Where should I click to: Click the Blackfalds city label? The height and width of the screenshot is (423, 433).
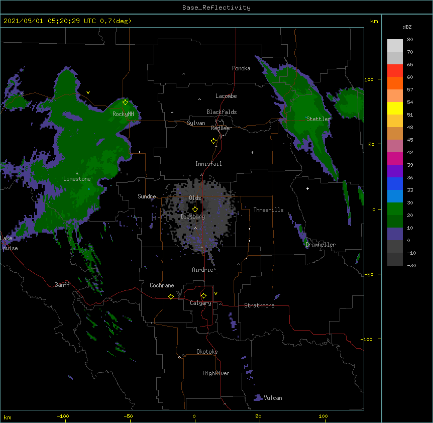pos(222,112)
